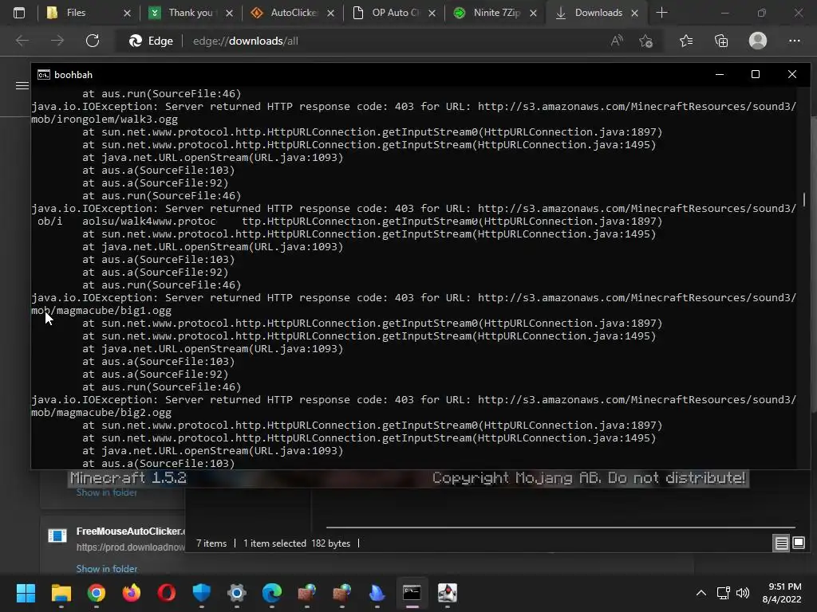Open the Edge profile avatar

tap(758, 41)
